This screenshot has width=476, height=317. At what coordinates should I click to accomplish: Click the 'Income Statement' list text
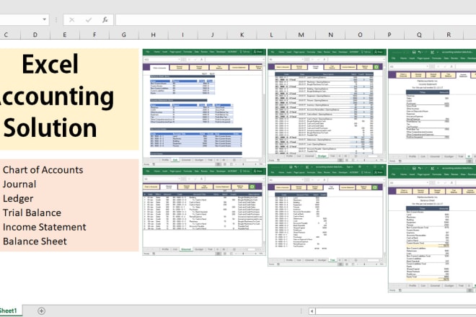pyautogui.click(x=44, y=227)
